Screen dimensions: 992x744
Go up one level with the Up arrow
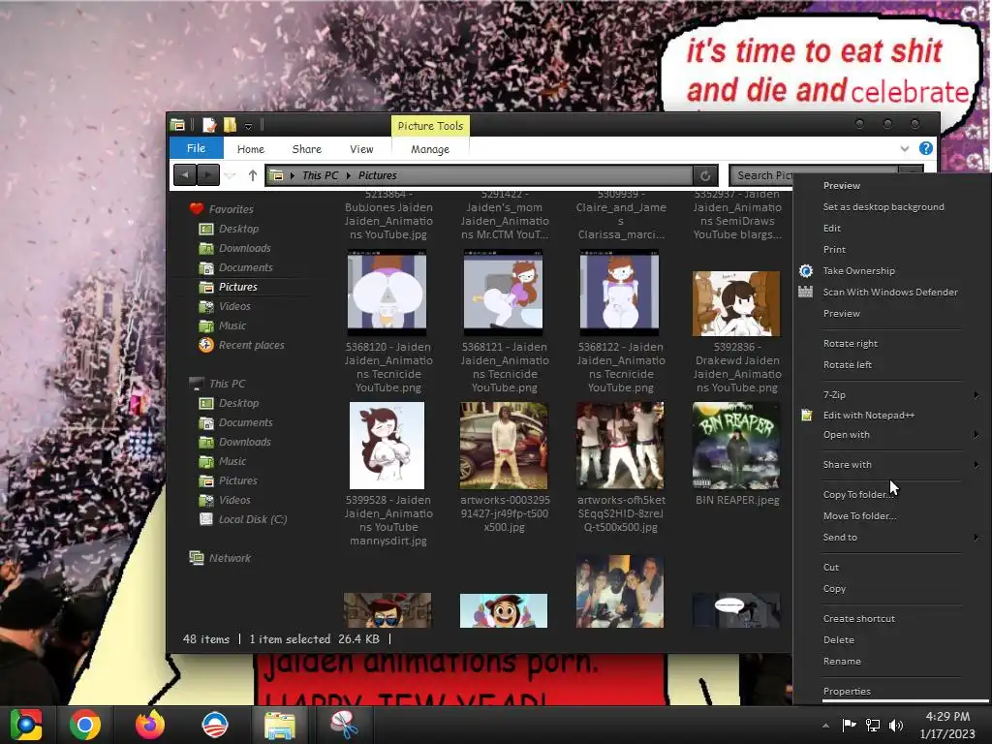click(253, 175)
